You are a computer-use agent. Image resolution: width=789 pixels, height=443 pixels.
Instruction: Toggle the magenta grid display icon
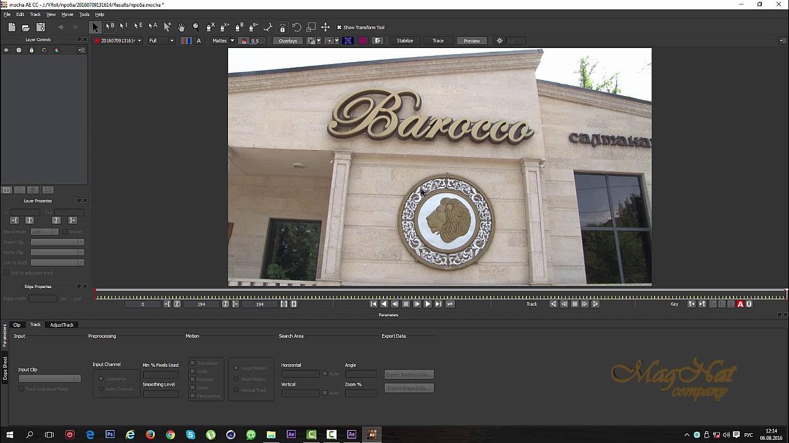coord(363,41)
